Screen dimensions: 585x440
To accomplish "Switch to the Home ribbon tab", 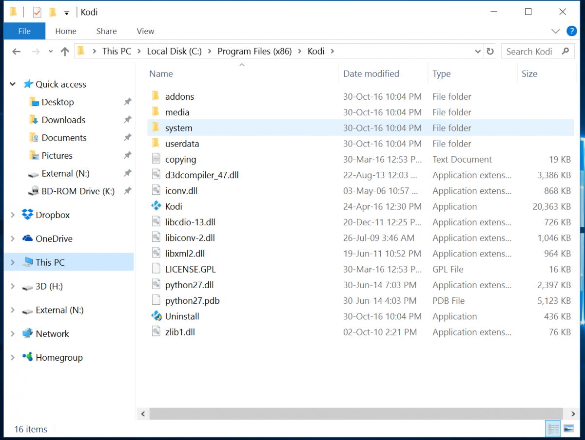I will (66, 31).
